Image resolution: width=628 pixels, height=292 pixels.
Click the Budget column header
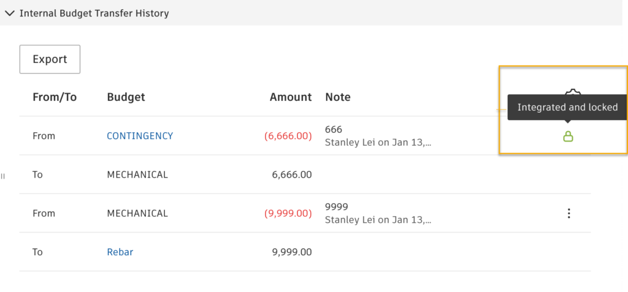click(x=126, y=97)
